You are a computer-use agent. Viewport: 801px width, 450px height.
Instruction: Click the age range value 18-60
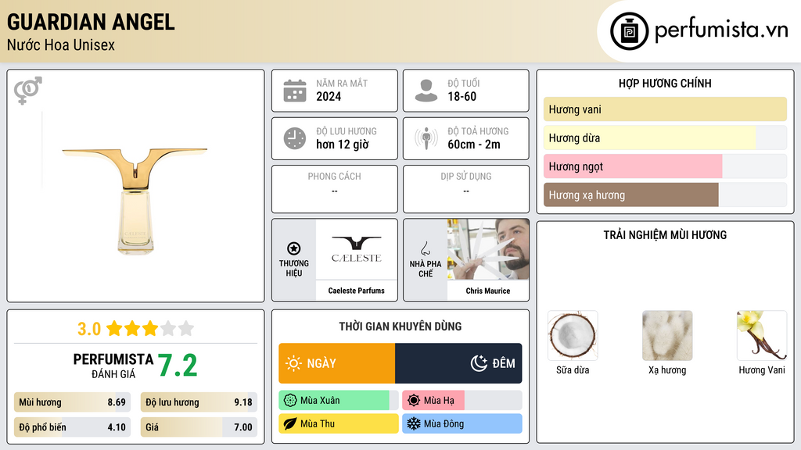point(462,96)
